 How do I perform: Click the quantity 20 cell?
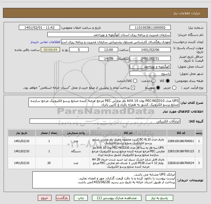point(49,163)
